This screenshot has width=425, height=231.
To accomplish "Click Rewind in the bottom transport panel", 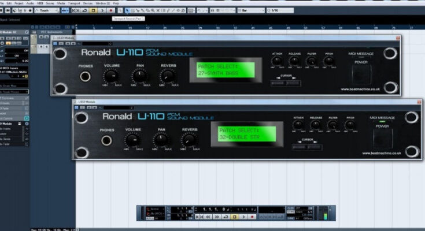I will click(x=206, y=216).
